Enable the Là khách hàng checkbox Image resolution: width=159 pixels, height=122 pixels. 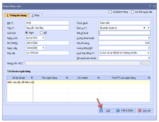[111, 12]
